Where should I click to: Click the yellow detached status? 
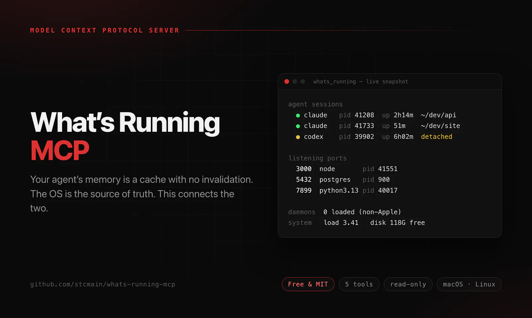(x=437, y=137)
